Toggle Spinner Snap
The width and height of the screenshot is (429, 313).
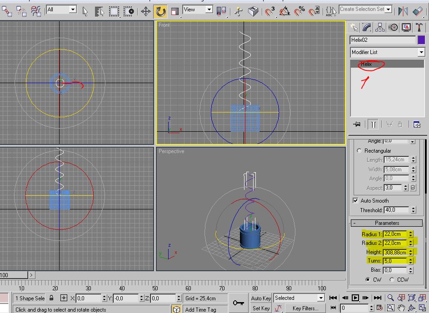tap(314, 11)
